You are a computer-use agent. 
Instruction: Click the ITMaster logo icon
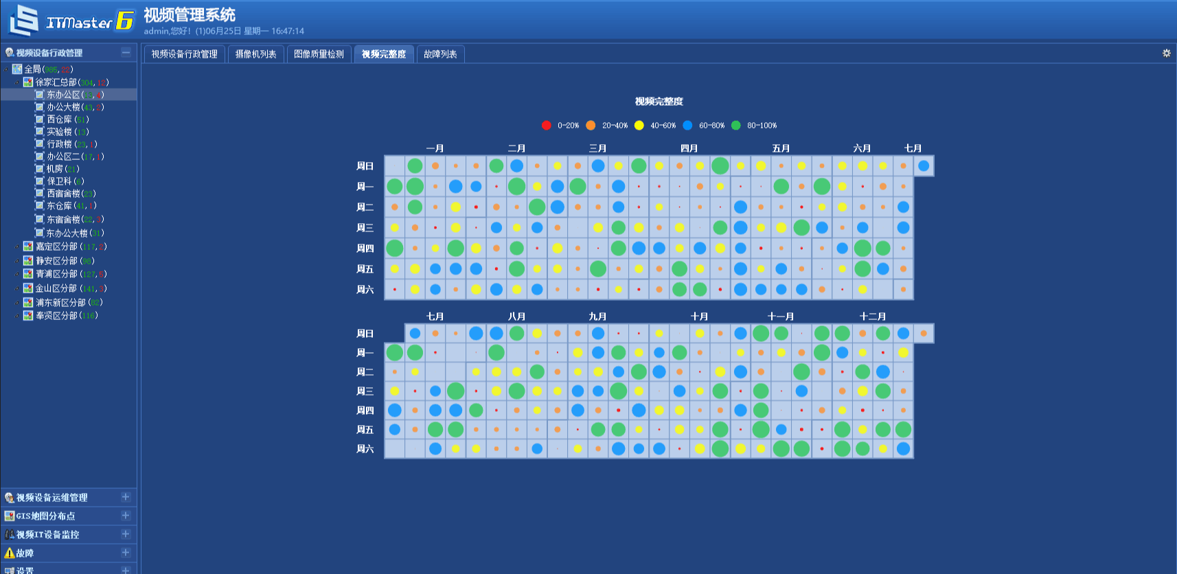23,19
